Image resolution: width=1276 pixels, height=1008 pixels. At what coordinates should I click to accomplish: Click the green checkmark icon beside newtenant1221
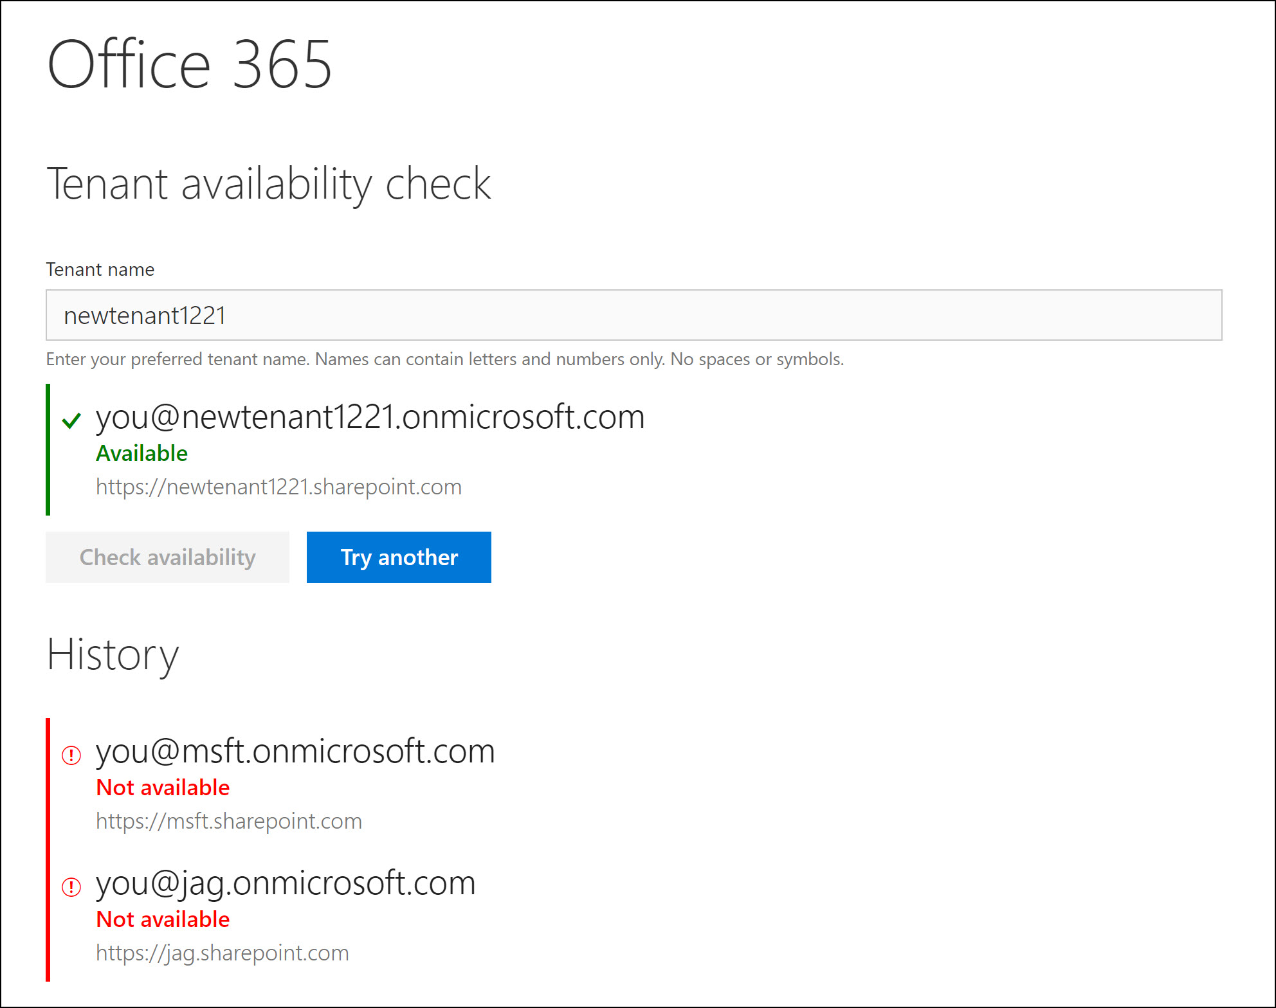[x=71, y=420]
